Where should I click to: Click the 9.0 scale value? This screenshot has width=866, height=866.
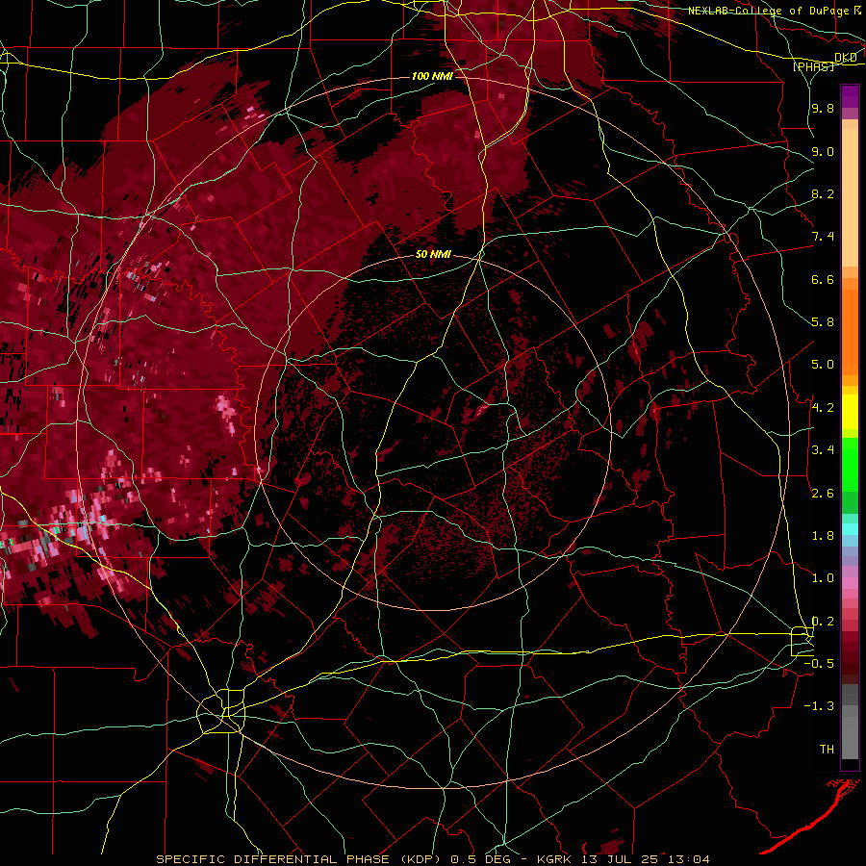click(823, 151)
